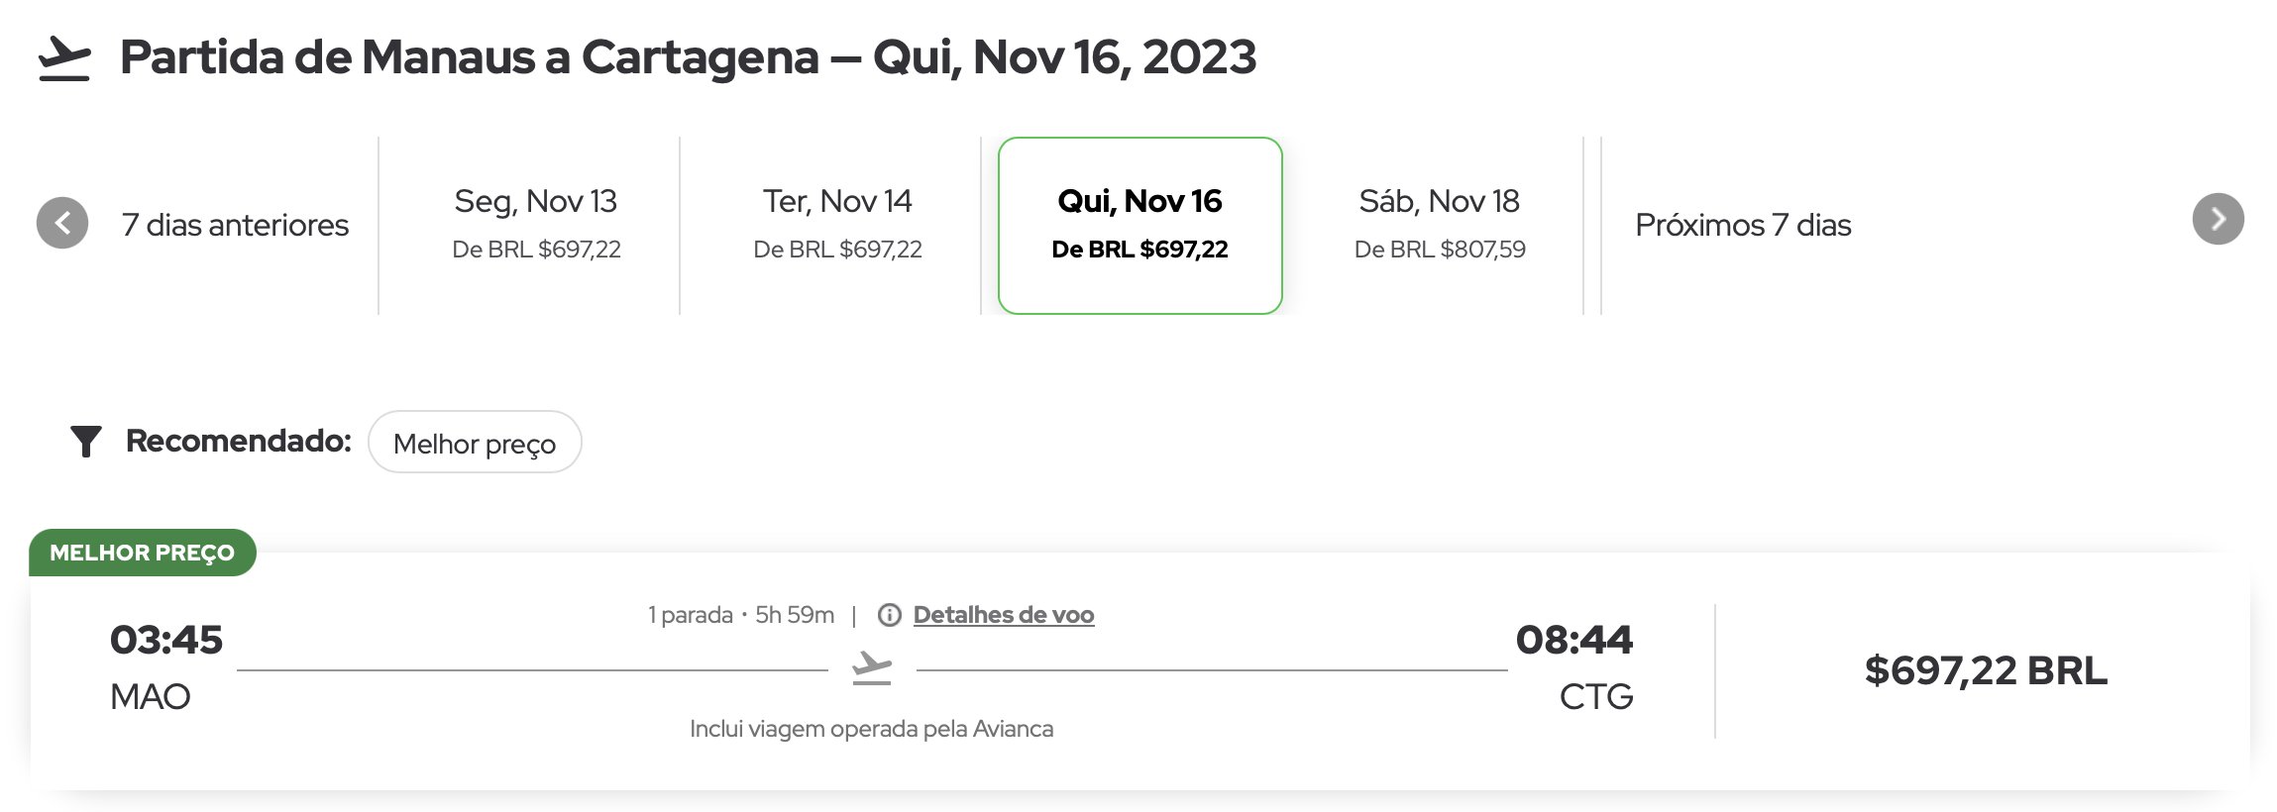Open the Melhor preço sorting dropdown
This screenshot has height=812, width=2277.
coord(475,443)
